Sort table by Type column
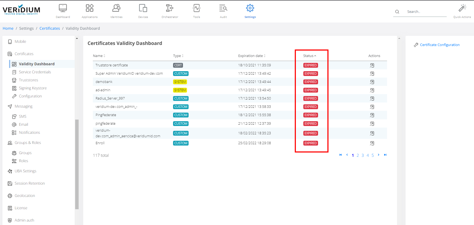Screen dimensions: 474x225 click(x=178, y=56)
